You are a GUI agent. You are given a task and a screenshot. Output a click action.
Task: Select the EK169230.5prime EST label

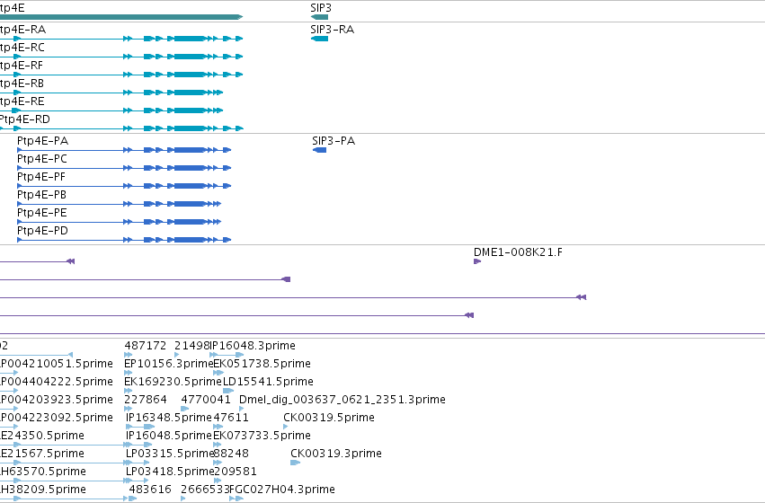point(173,382)
